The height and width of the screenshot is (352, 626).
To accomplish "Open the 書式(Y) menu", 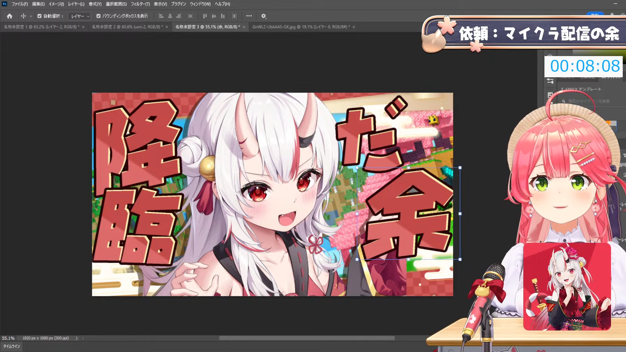I will (x=95, y=4).
